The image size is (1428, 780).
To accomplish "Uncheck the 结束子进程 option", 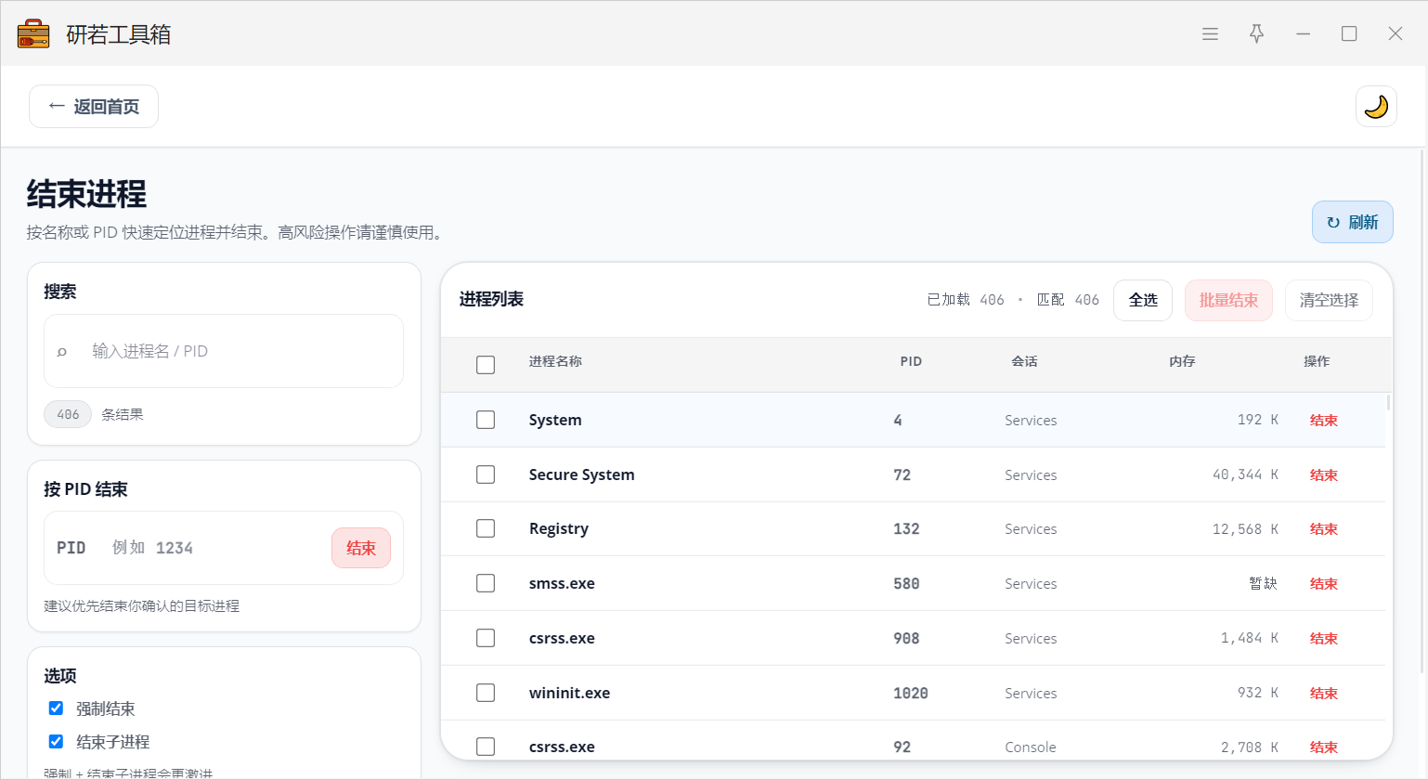I will pos(56,742).
